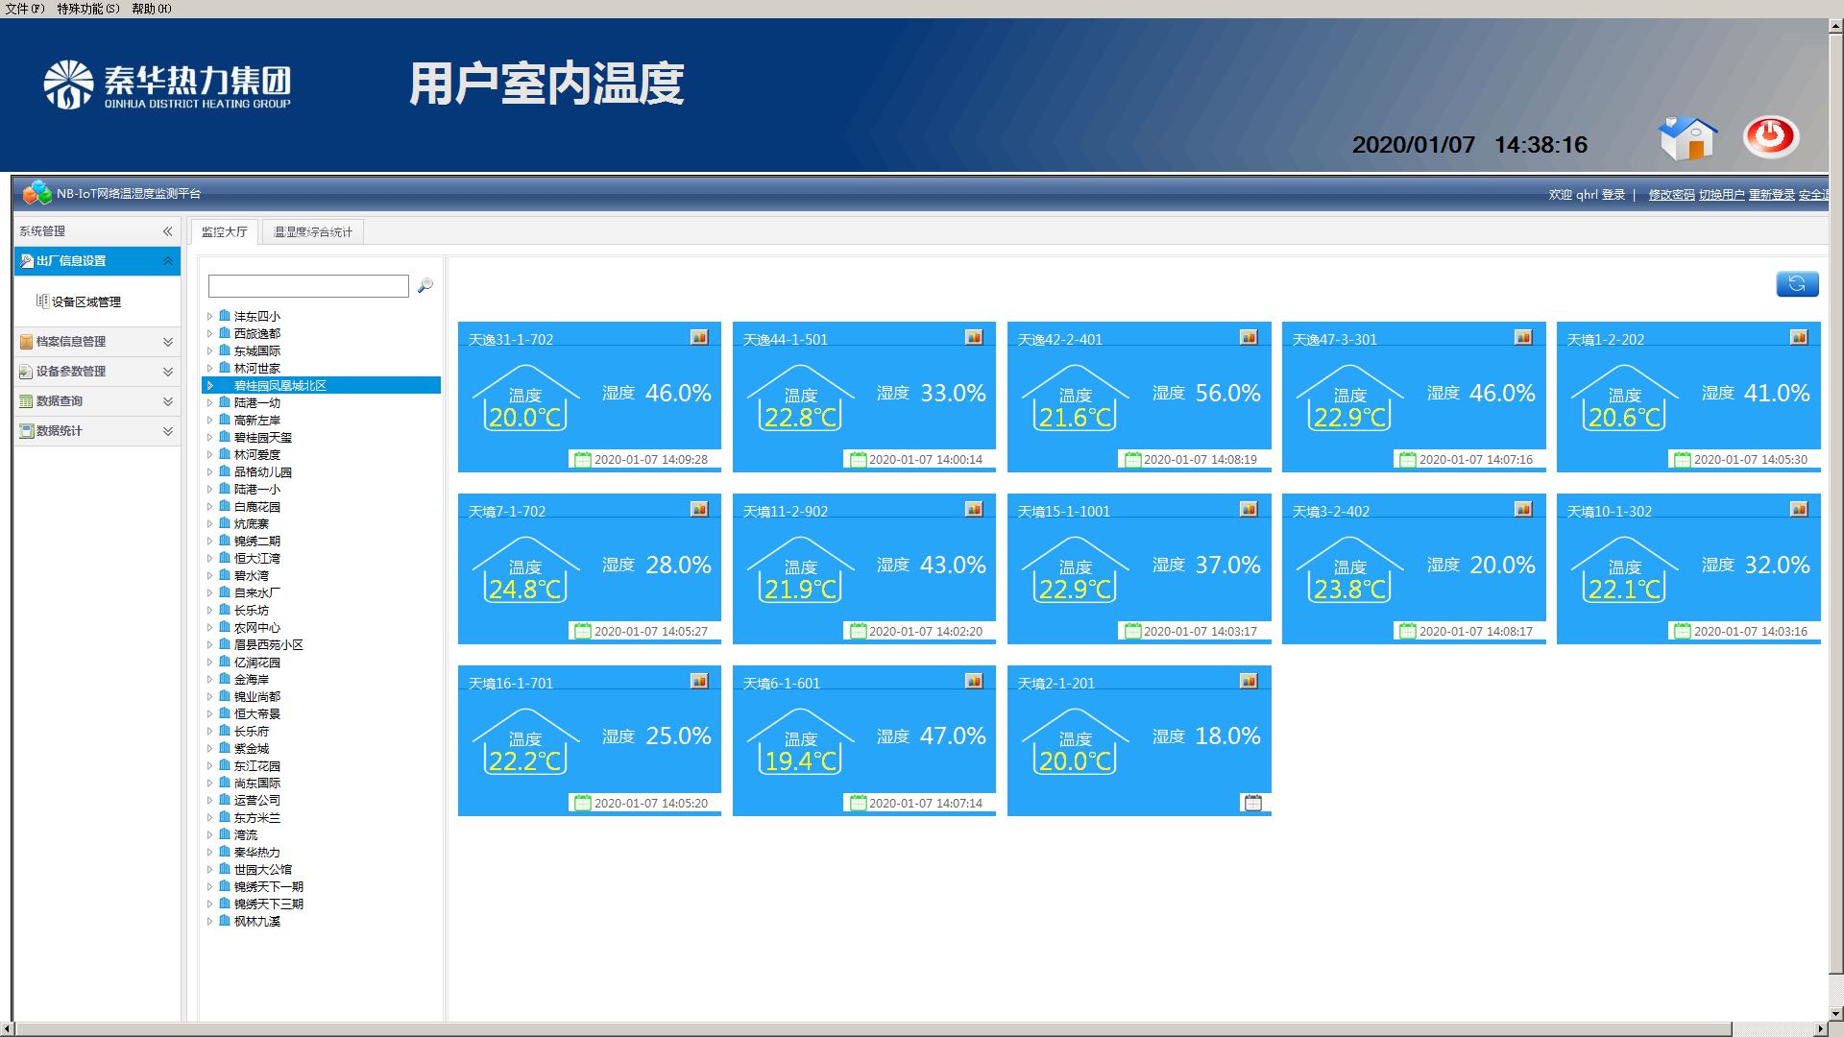
Task: Click the 切换用户 link
Action: pyautogui.click(x=1721, y=195)
